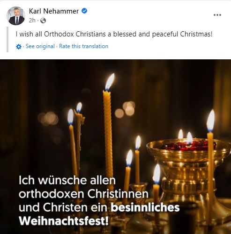Click the Karl Nehammer name link
The height and width of the screenshot is (234, 231).
tap(54, 11)
